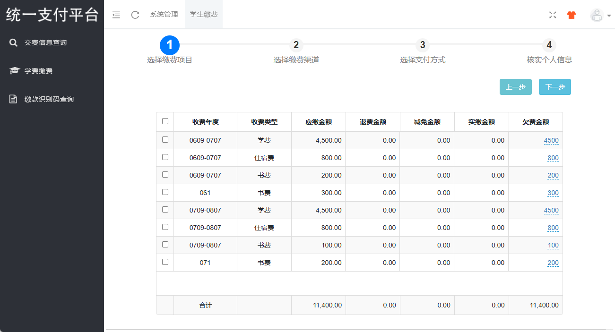Click the 减免金额 column header

[427, 122]
